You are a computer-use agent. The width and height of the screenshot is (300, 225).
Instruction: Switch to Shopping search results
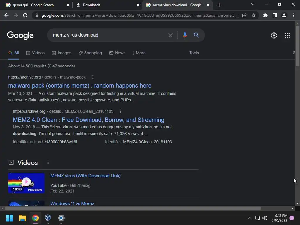click(90, 53)
